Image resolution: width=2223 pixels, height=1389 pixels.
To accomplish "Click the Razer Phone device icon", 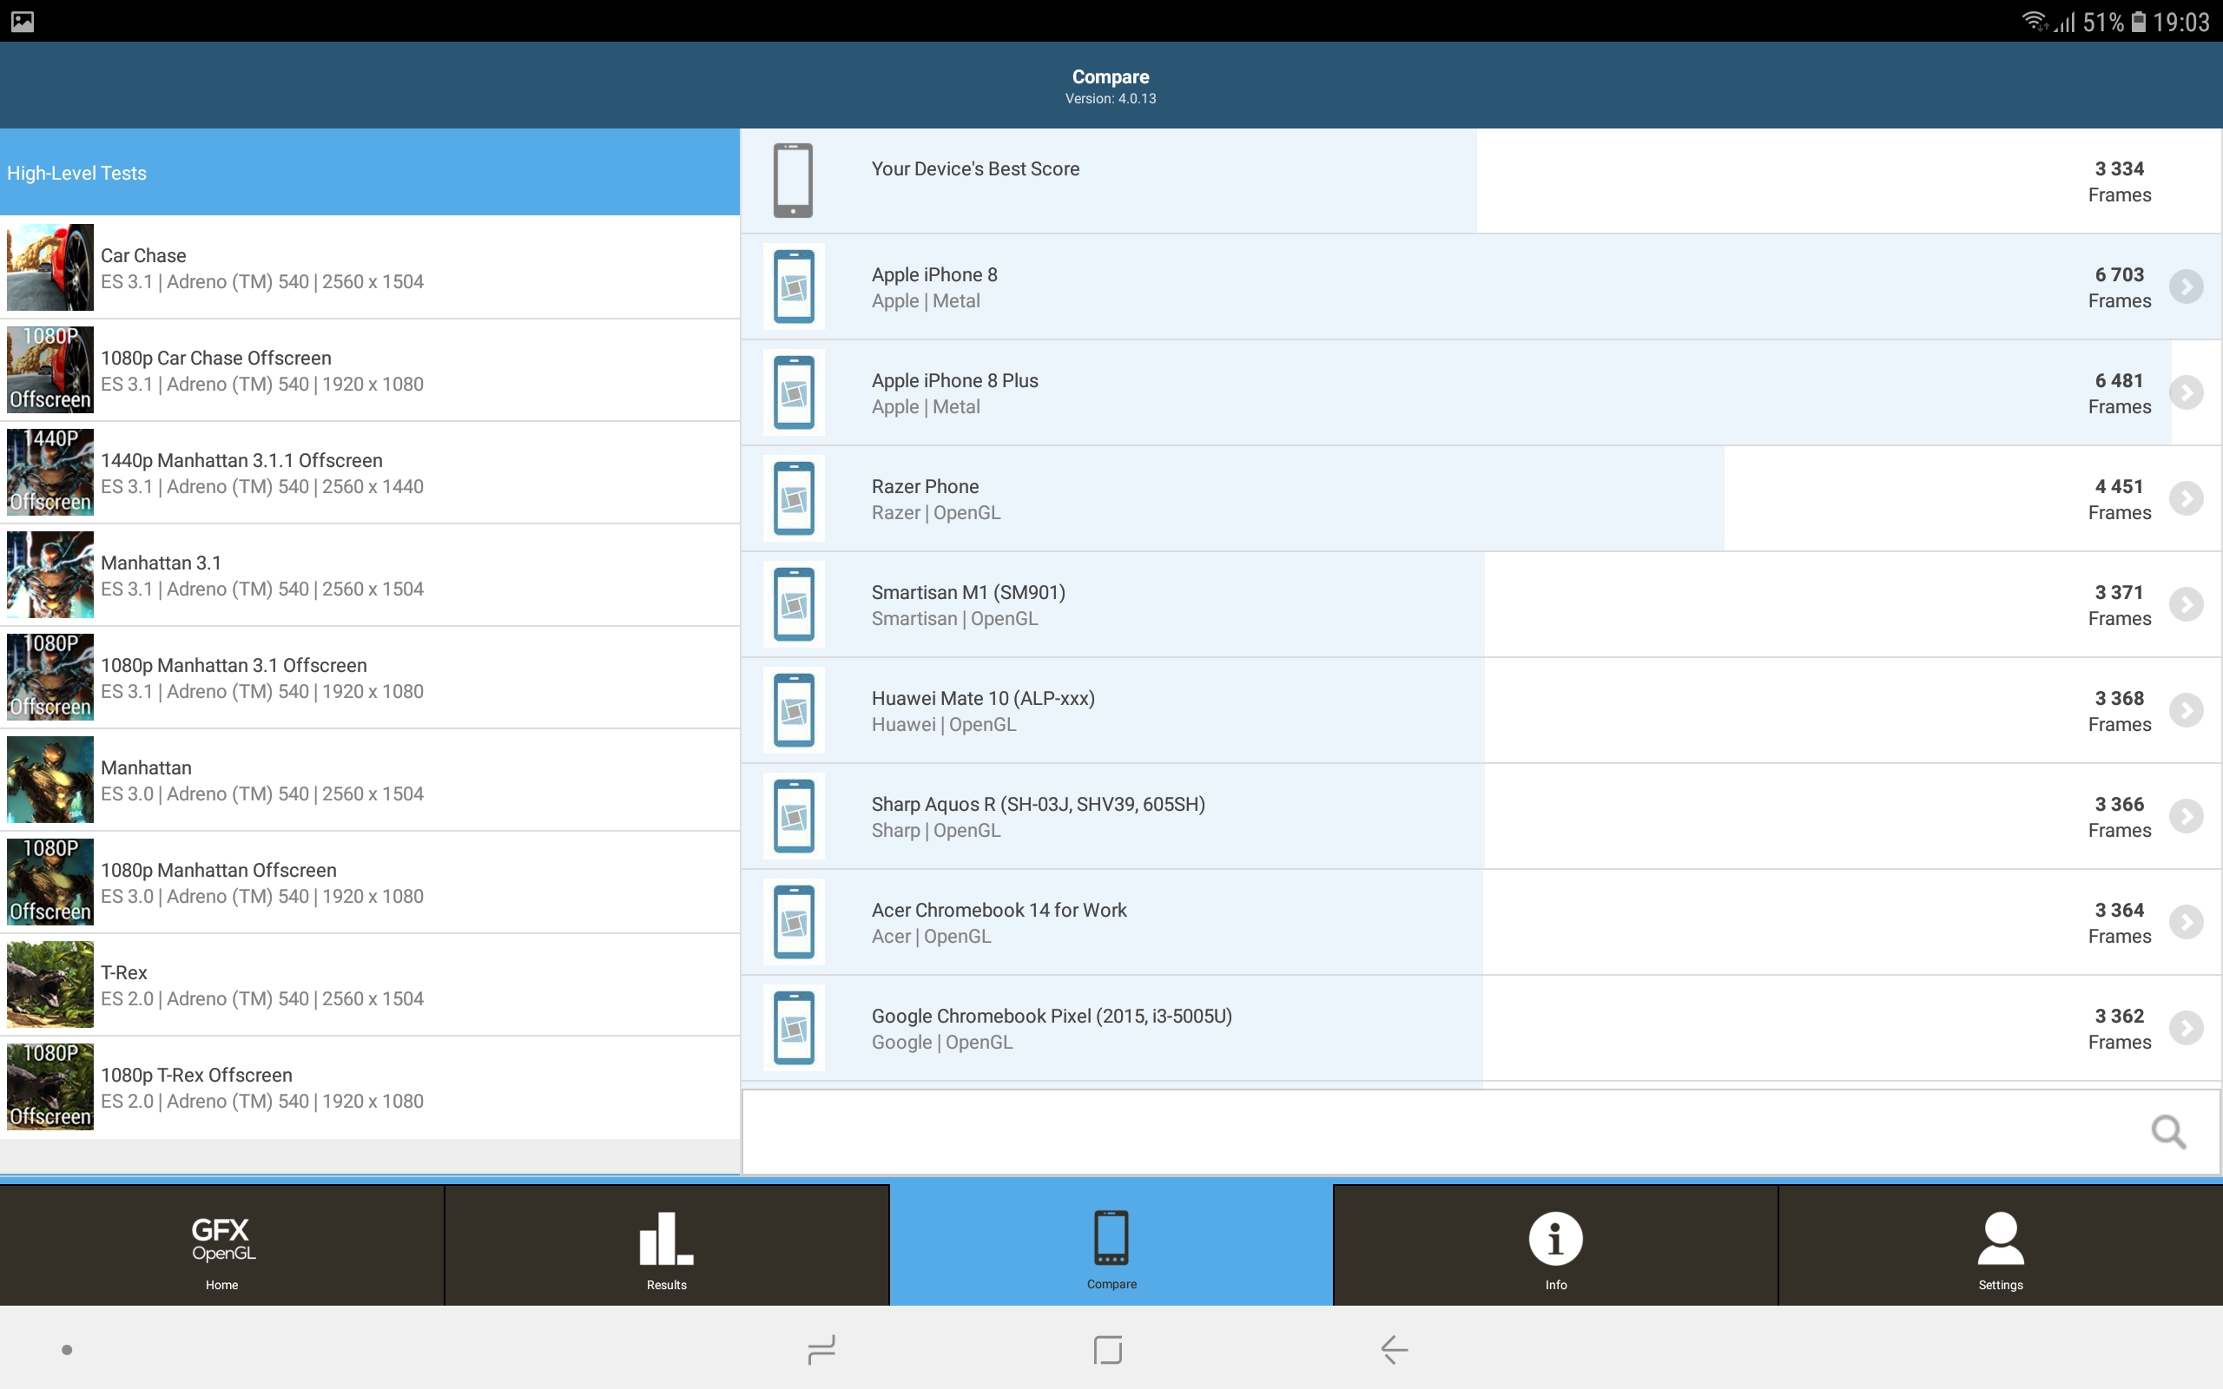I will [794, 498].
